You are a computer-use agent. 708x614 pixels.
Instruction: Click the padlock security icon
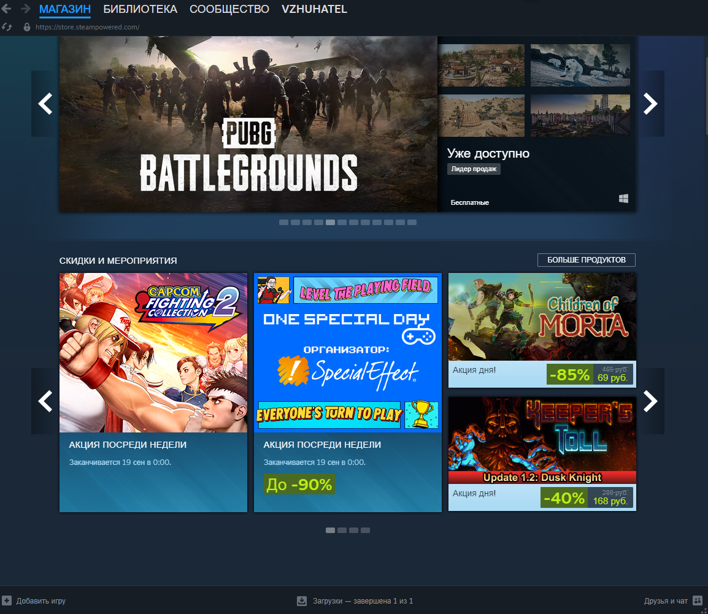tap(27, 27)
